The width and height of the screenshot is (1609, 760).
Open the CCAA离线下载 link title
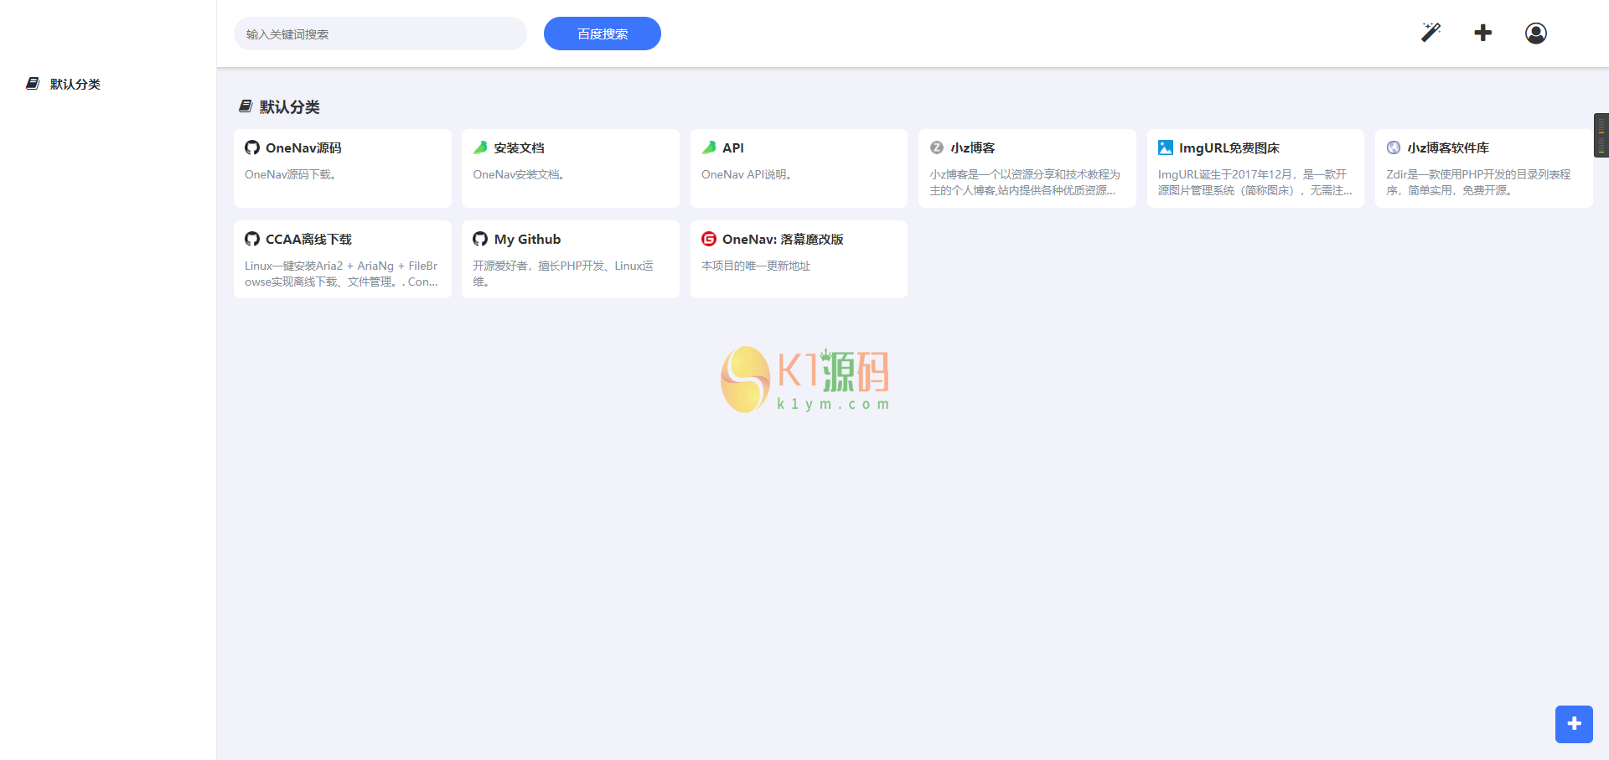pos(308,239)
